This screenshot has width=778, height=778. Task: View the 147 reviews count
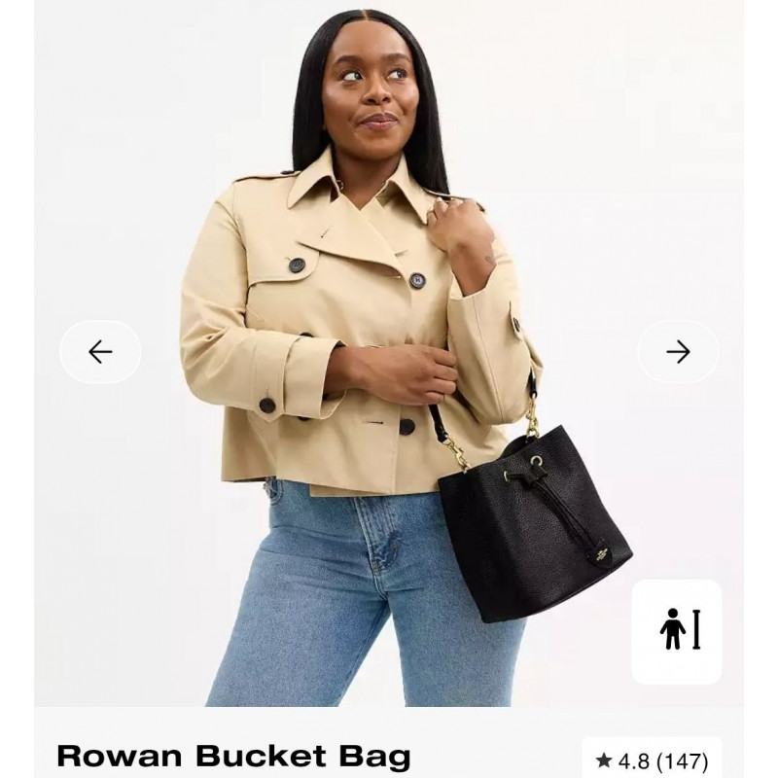pyautogui.click(x=682, y=760)
